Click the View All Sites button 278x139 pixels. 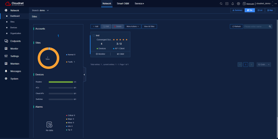pyautogui.click(x=150, y=26)
